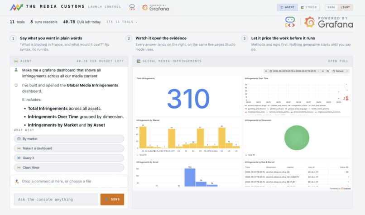Open the small Grafana logo in header
The image size is (365, 215).
tap(155, 8)
